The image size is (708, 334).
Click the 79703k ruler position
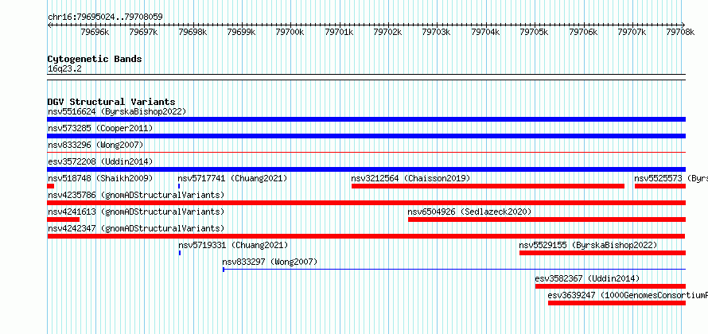point(436,32)
